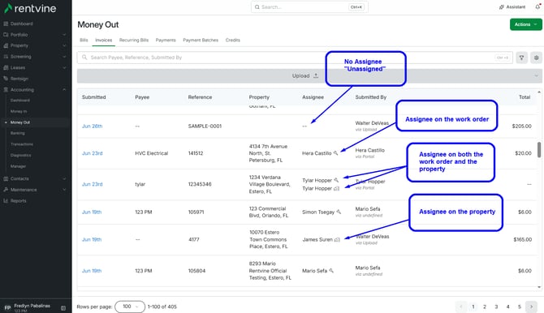Viewport: 544px width, 313px height.
Task: Click the FP user avatar
Action: (x=7, y=308)
